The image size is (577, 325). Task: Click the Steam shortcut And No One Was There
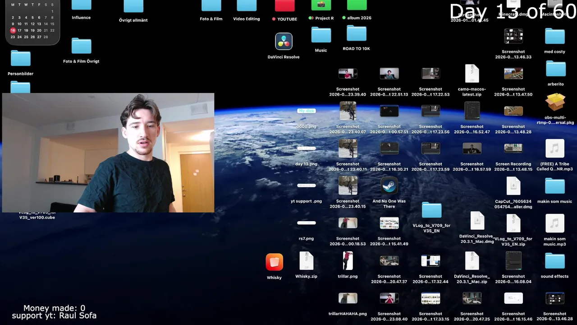[389, 186]
